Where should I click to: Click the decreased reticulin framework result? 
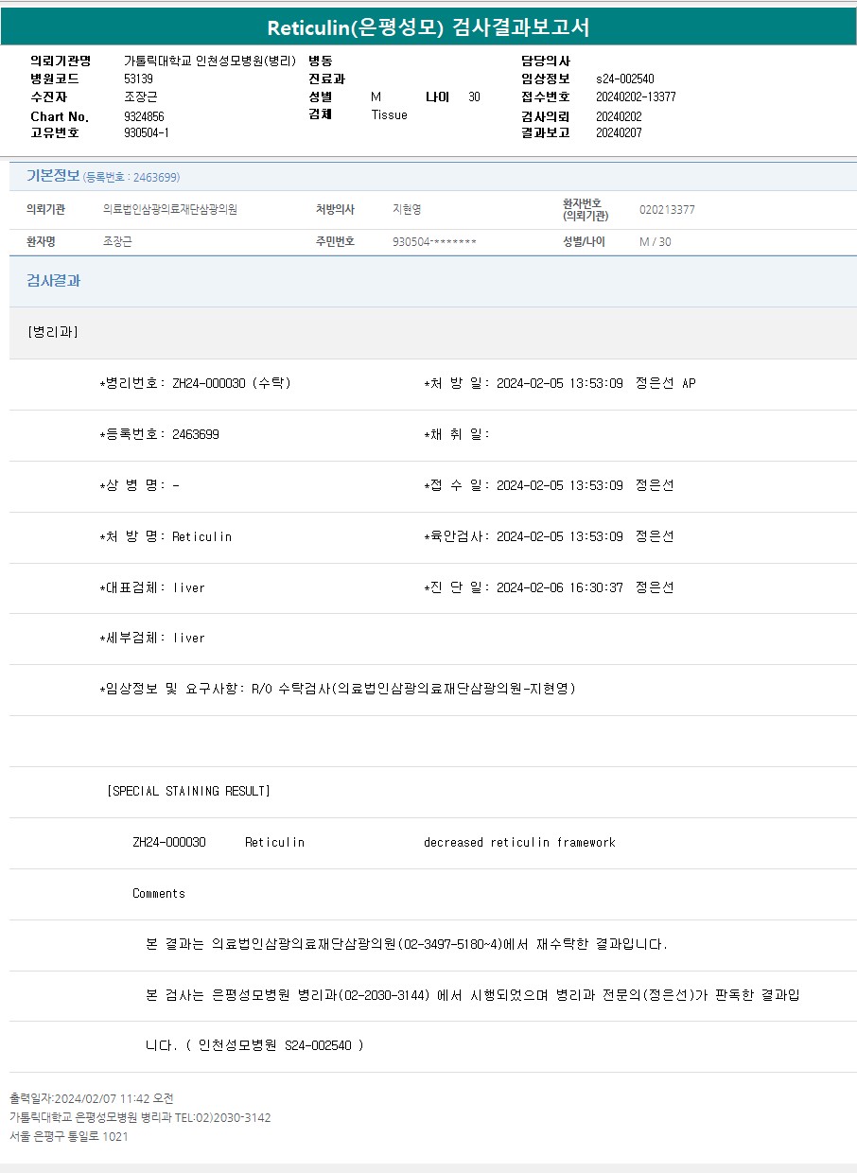(519, 842)
